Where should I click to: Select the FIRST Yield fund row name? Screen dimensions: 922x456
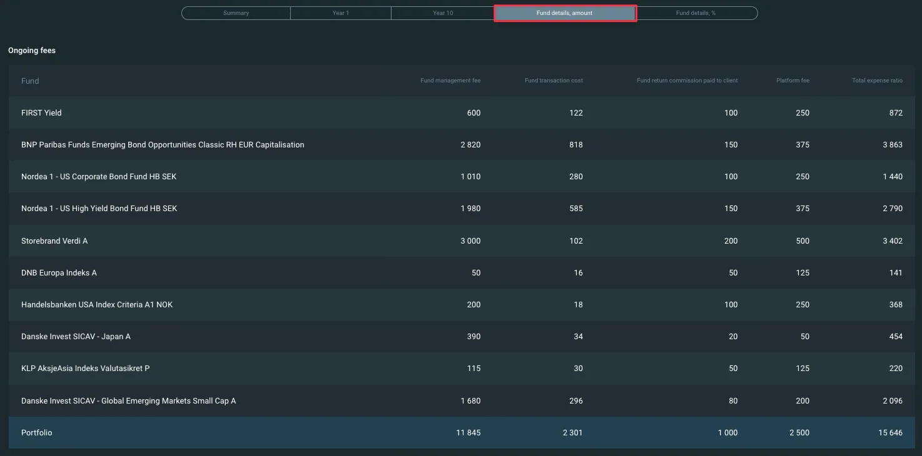(x=41, y=113)
